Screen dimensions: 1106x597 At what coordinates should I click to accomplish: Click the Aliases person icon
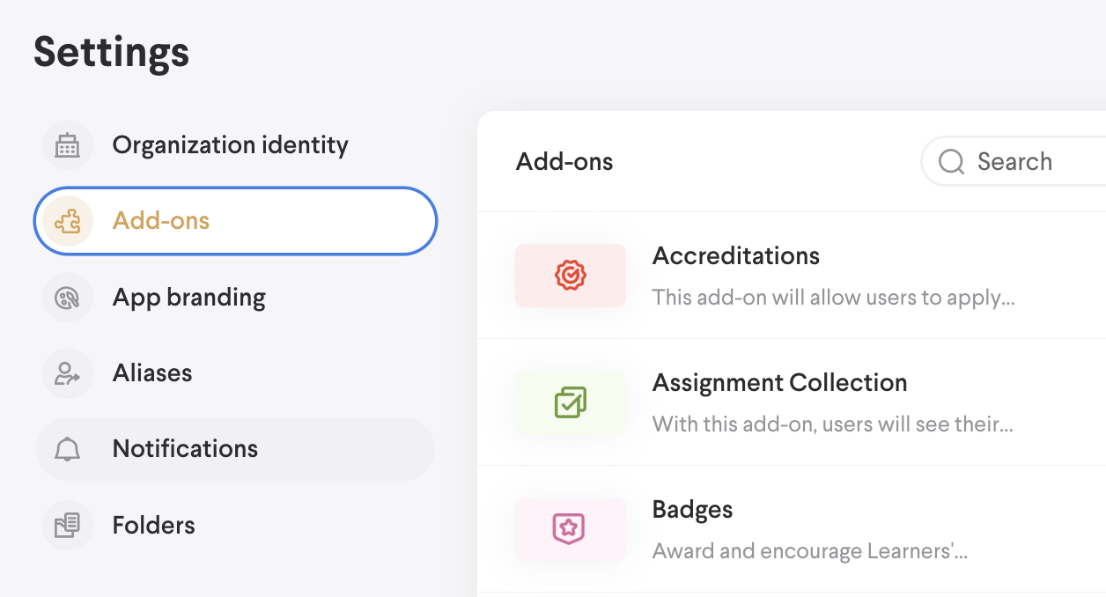click(x=68, y=373)
